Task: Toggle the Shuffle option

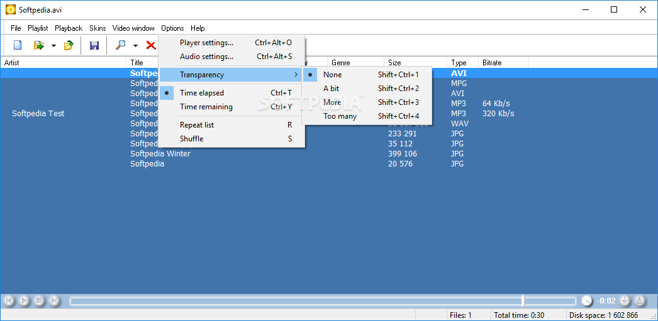Action: pos(231,139)
